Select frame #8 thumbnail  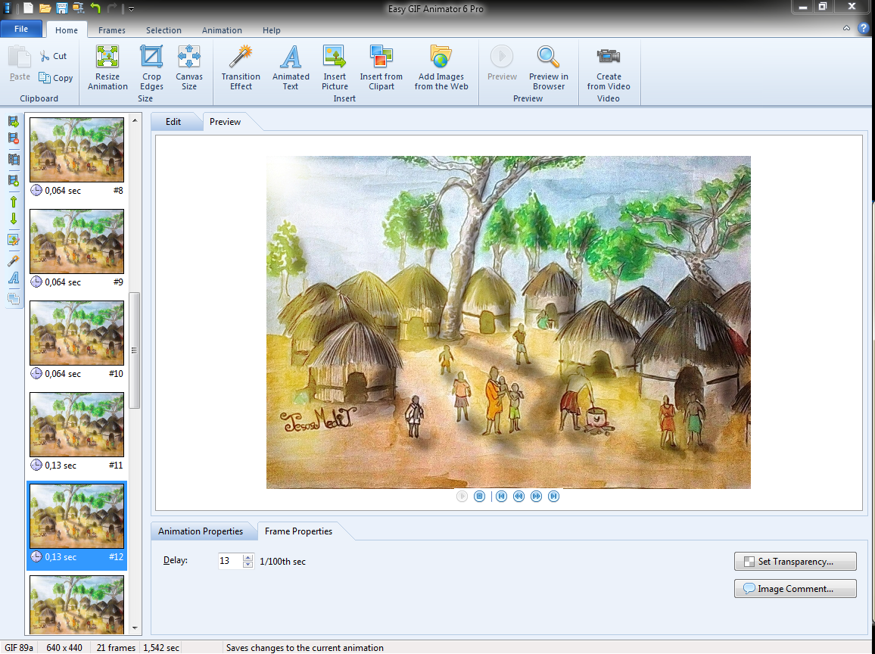77,150
